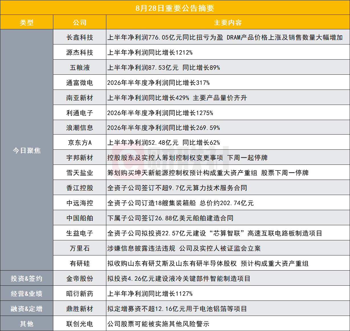
Task: Click the 类型 column header
Action: tap(27, 23)
